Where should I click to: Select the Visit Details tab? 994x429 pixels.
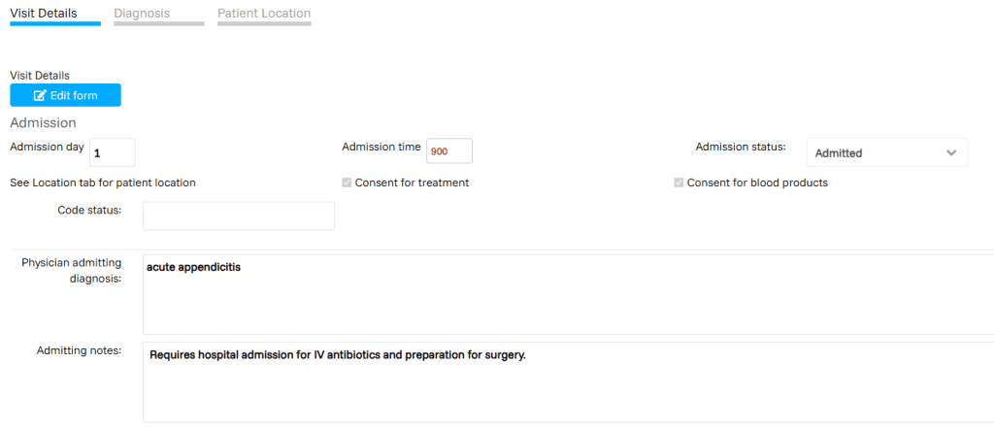tap(43, 14)
